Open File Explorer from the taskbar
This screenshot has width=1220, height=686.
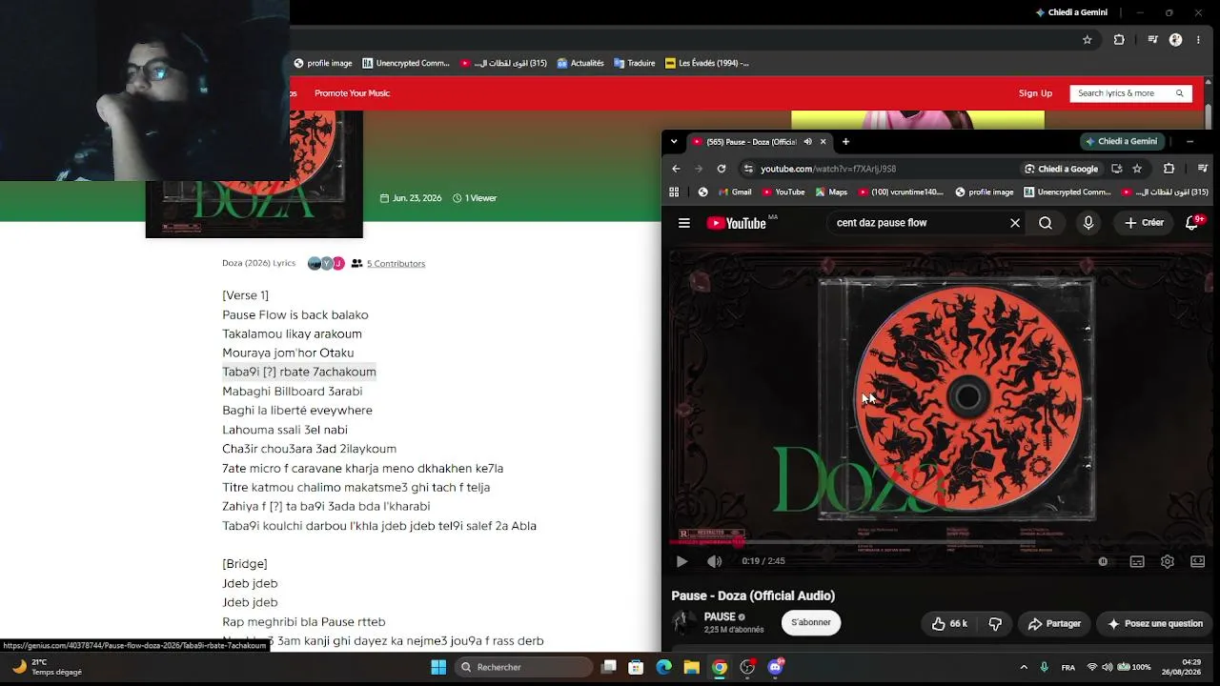692,667
